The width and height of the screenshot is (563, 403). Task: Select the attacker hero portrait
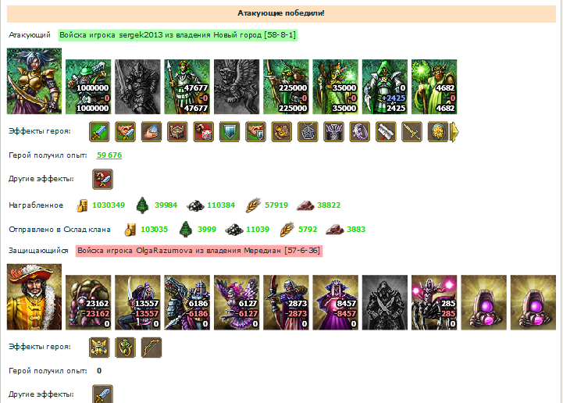coord(34,81)
